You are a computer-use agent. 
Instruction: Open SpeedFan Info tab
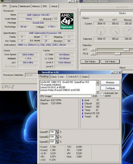point(62,77)
